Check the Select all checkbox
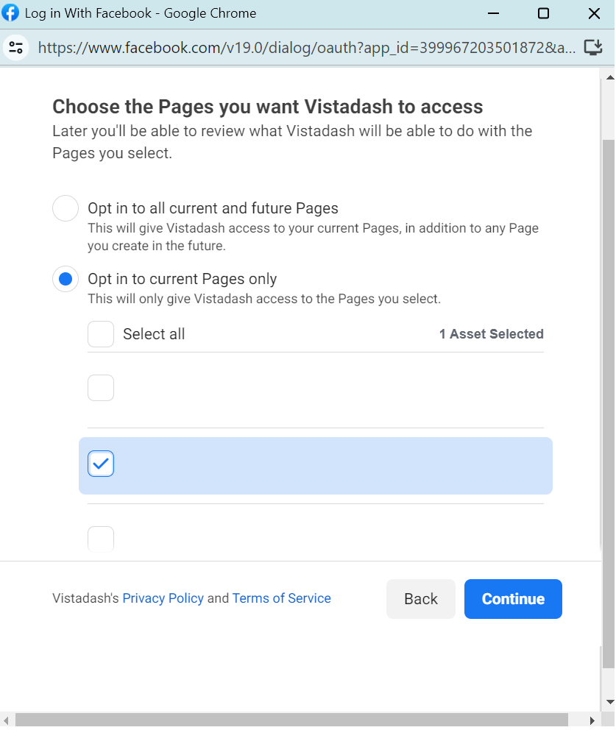This screenshot has width=616, height=744. point(101,334)
